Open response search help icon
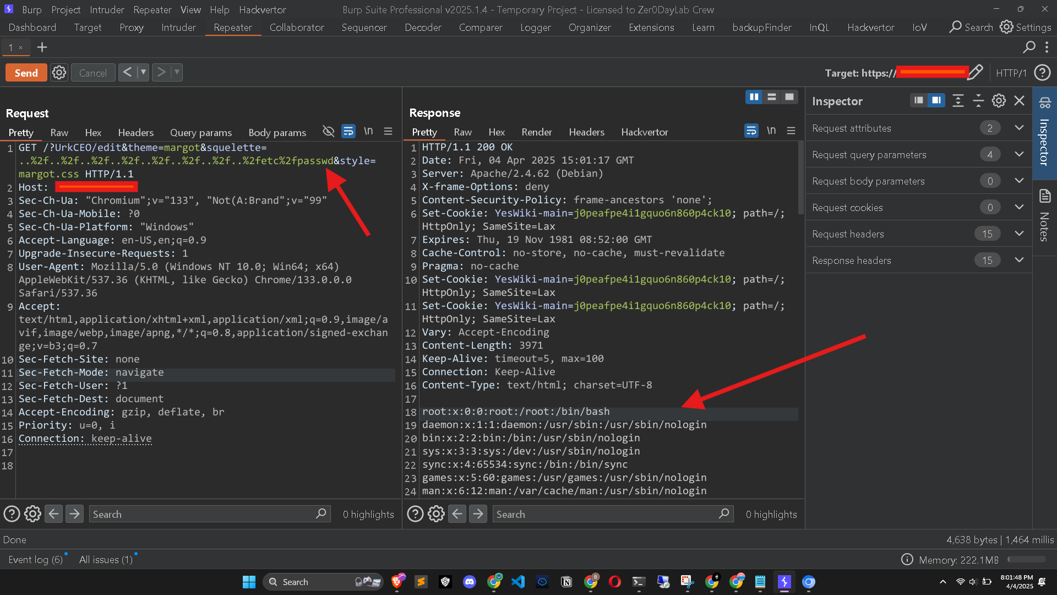 pyautogui.click(x=415, y=514)
